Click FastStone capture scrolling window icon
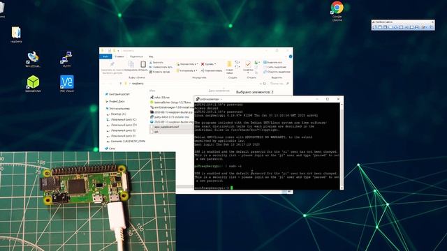 click(x=406, y=27)
